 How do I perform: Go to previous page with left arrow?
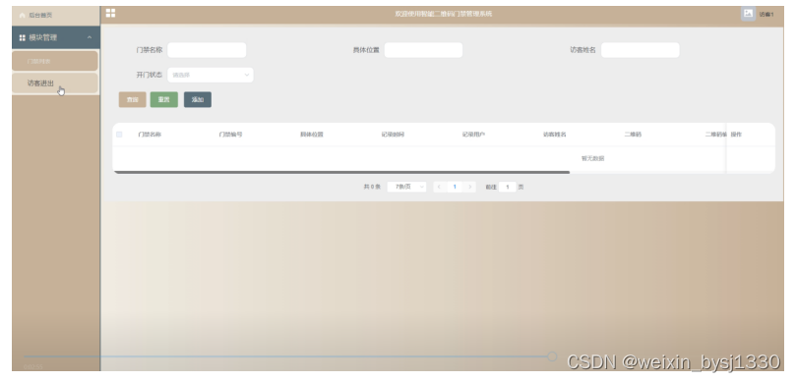[x=439, y=187]
